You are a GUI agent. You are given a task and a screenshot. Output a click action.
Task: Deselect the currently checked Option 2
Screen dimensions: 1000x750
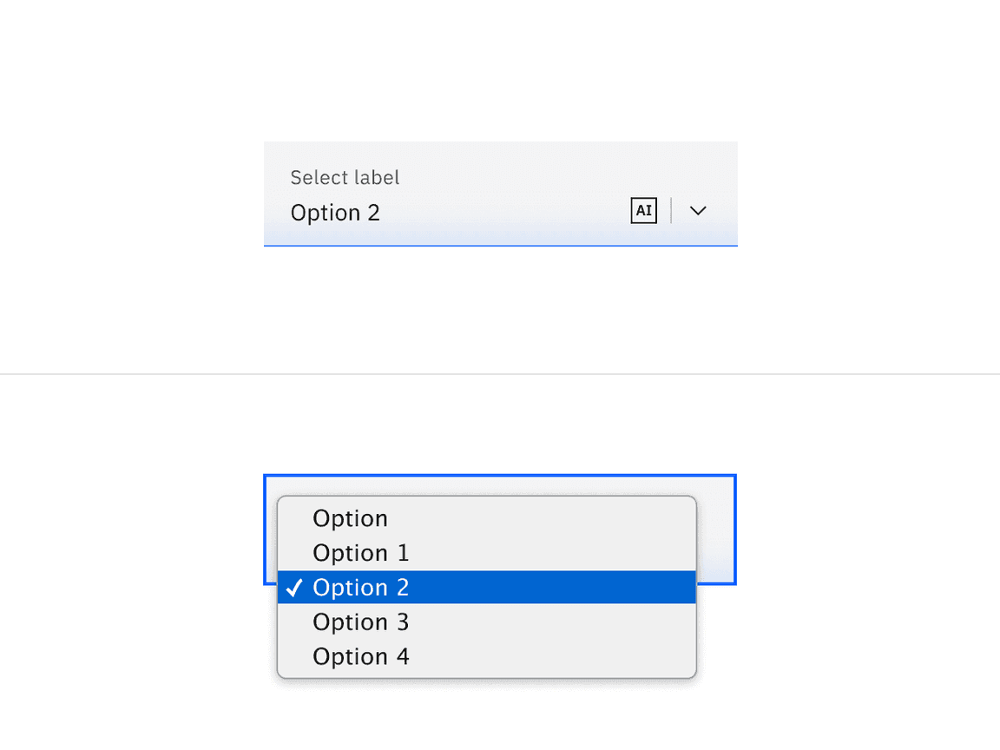click(x=360, y=588)
